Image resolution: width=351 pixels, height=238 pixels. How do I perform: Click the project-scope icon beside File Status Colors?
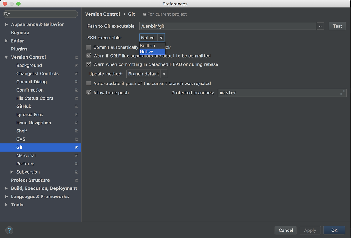click(76, 98)
